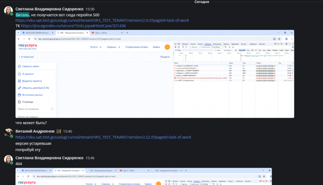Click DevTools network search icon in first screenshot
323x185 pixels.
click(186, 47)
